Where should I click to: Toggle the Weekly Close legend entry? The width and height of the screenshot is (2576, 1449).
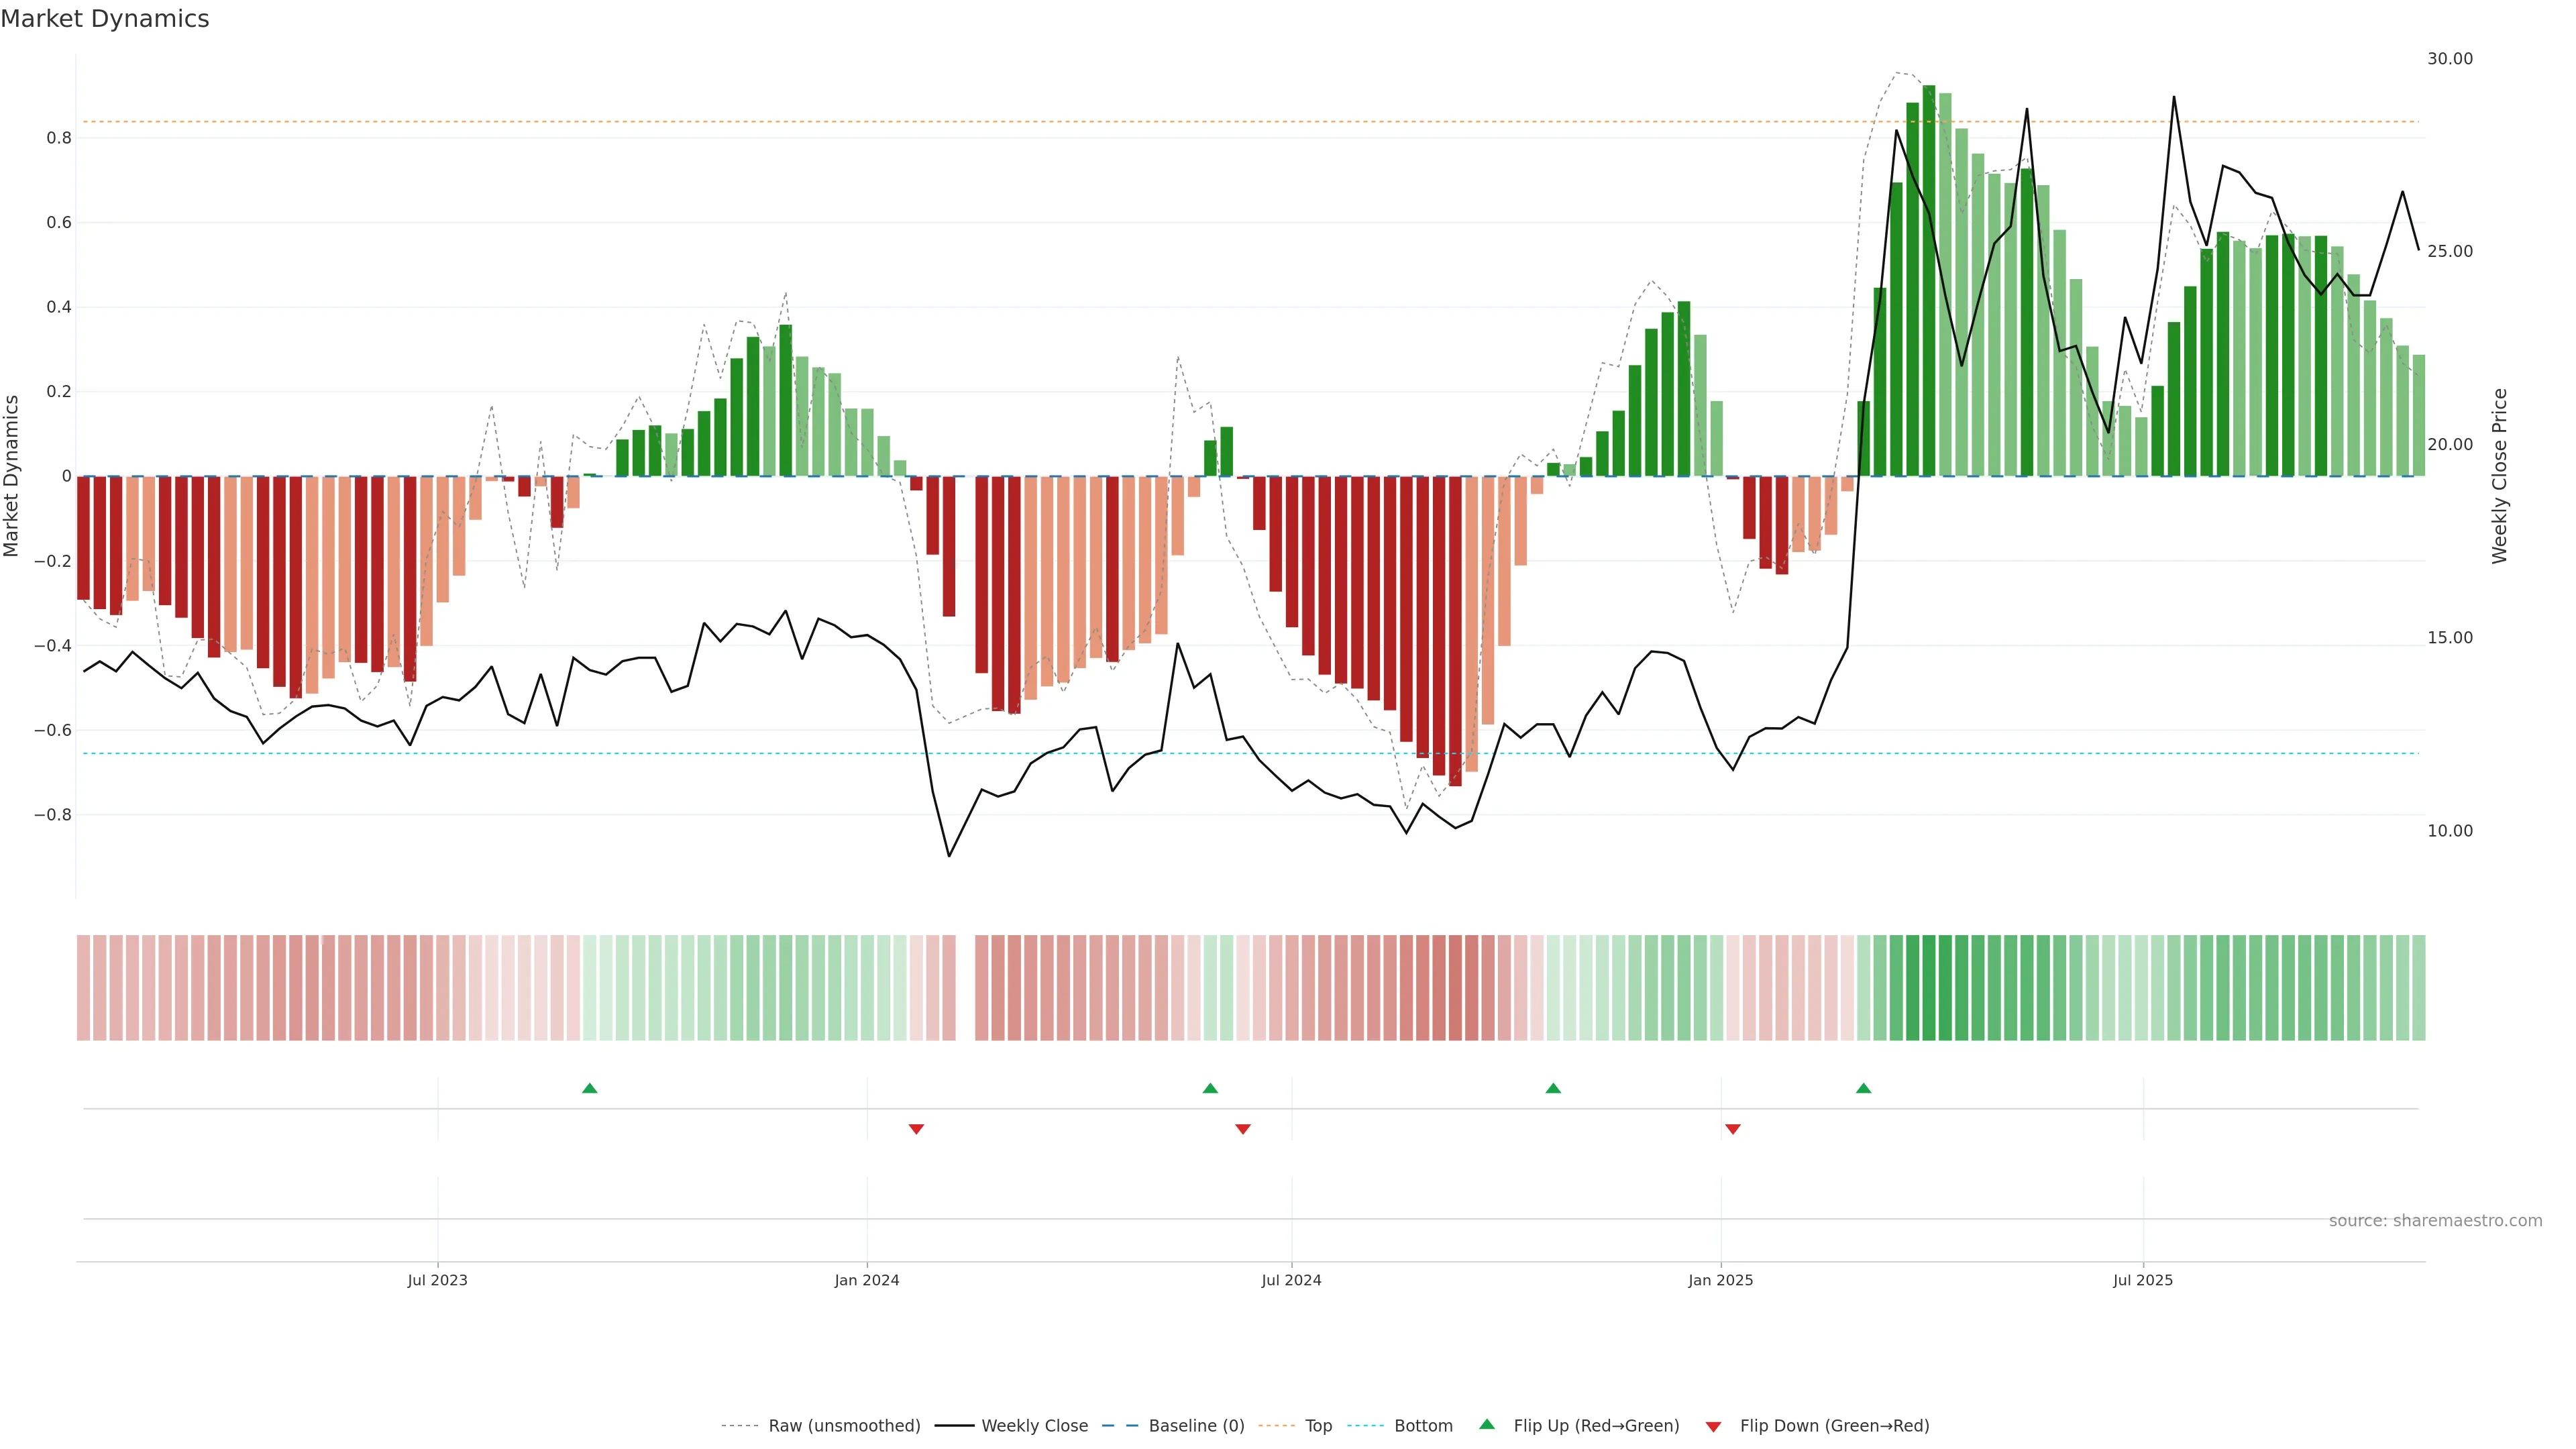coord(1034,1426)
